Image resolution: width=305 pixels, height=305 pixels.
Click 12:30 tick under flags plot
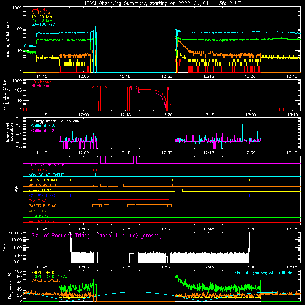[167, 229]
